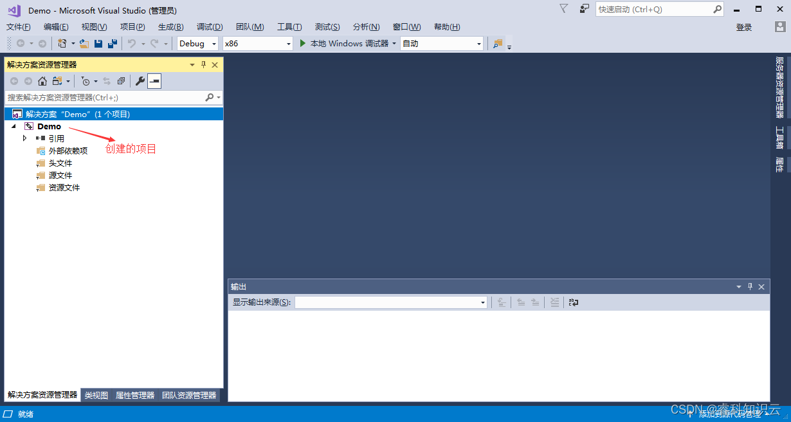Image resolution: width=791 pixels, height=422 pixels.
Task: Open the 生成(B) menu
Action: pyautogui.click(x=170, y=26)
